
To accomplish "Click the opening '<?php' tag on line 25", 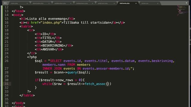I will point(32,57).
